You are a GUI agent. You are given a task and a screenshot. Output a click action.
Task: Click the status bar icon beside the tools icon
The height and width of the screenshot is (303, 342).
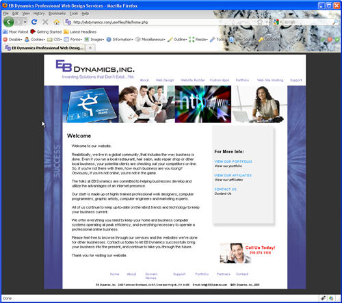coord(331,298)
